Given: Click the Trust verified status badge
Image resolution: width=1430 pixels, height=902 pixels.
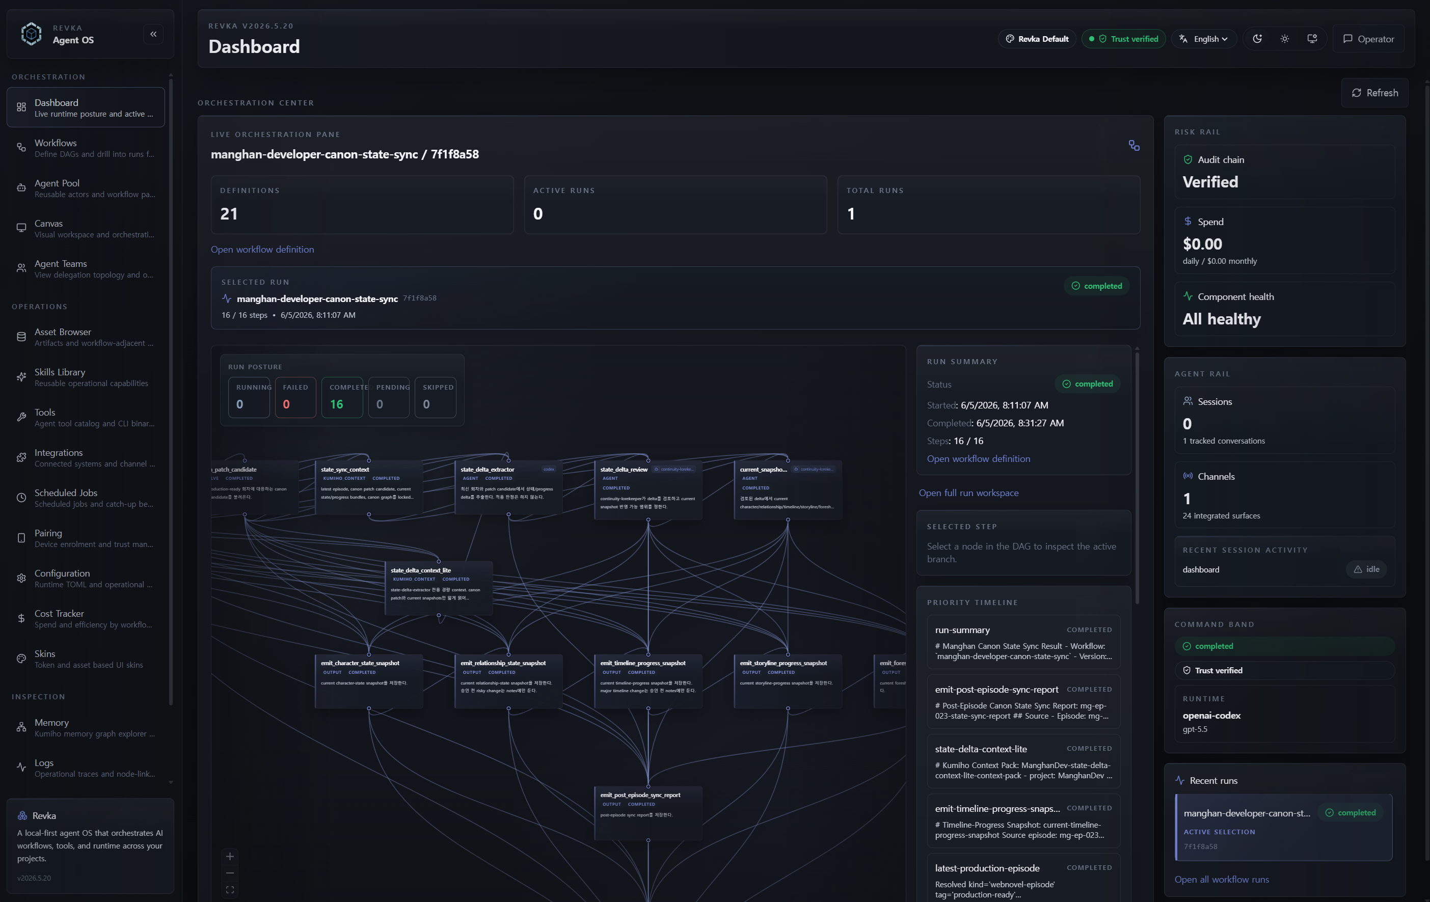Looking at the screenshot, I should click(1124, 39).
